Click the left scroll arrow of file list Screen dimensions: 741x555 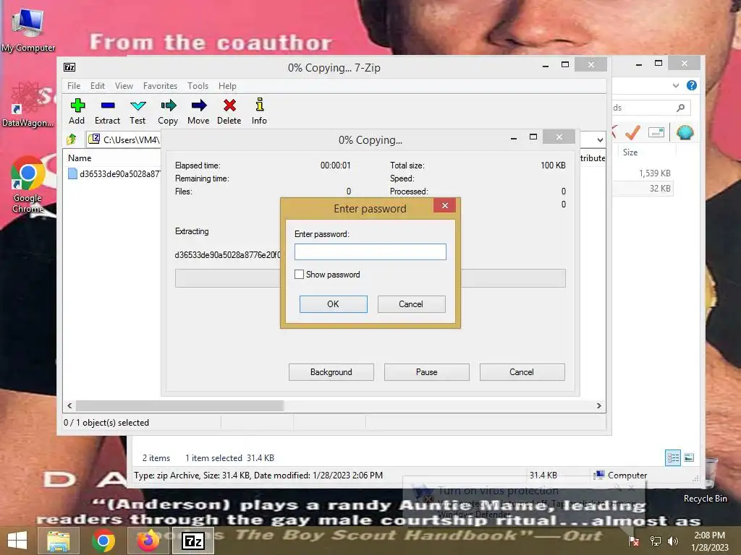tap(70, 406)
